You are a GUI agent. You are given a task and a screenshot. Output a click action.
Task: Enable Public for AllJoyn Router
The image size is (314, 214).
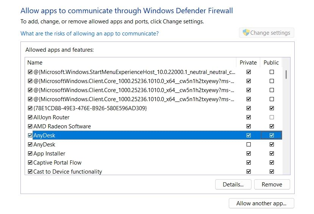click(272, 117)
